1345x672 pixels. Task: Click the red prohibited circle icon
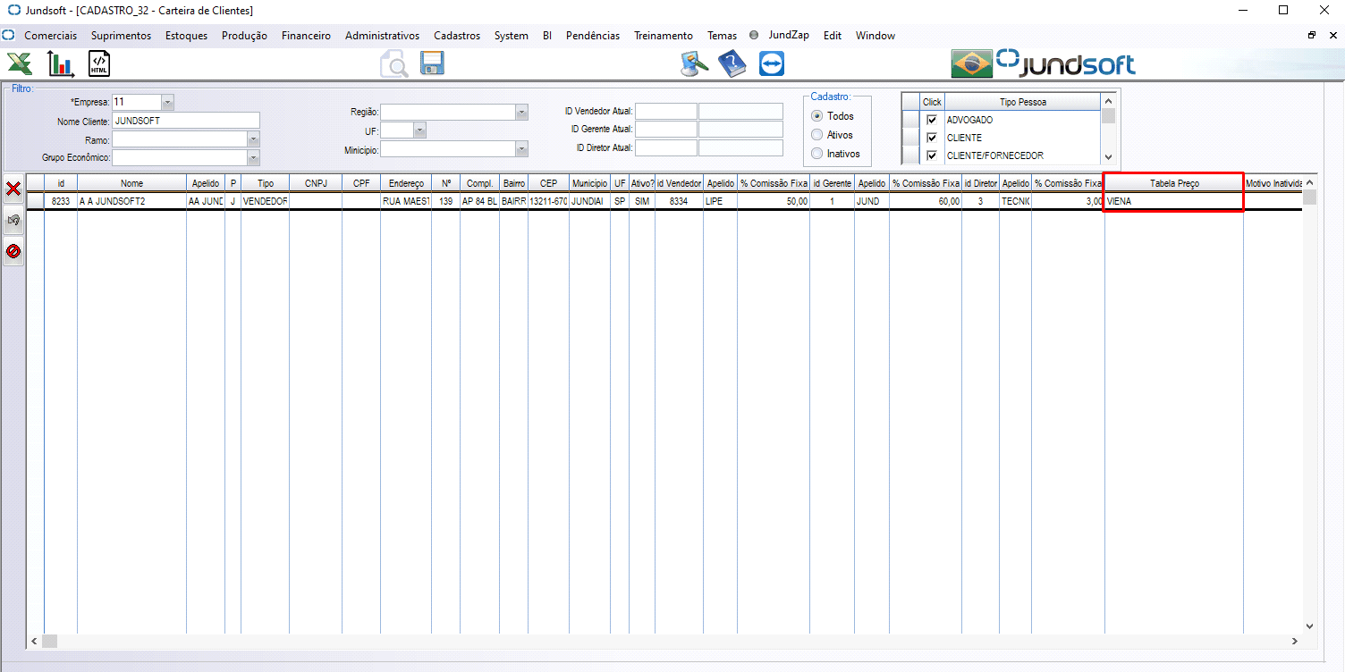(13, 251)
